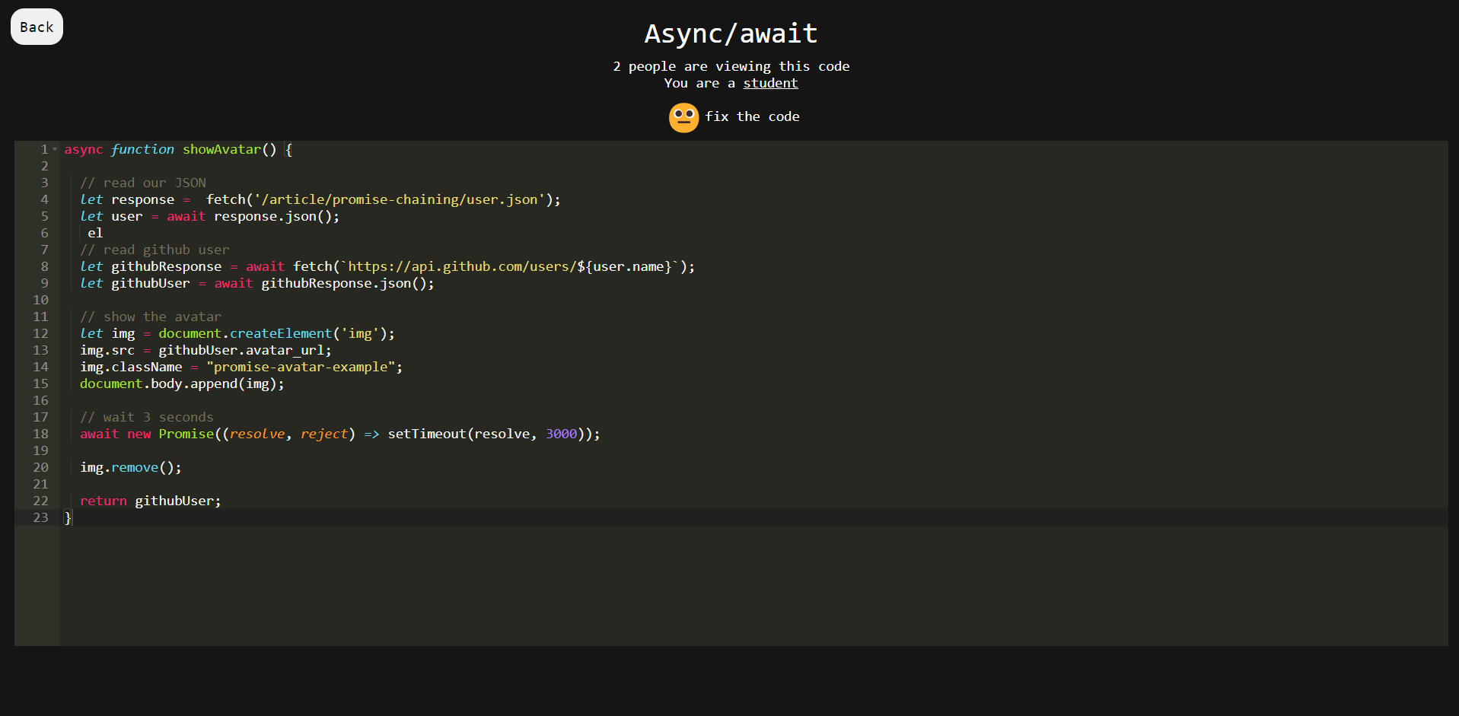Click the '// show the avatar' comment
The image size is (1459, 716).
click(151, 317)
